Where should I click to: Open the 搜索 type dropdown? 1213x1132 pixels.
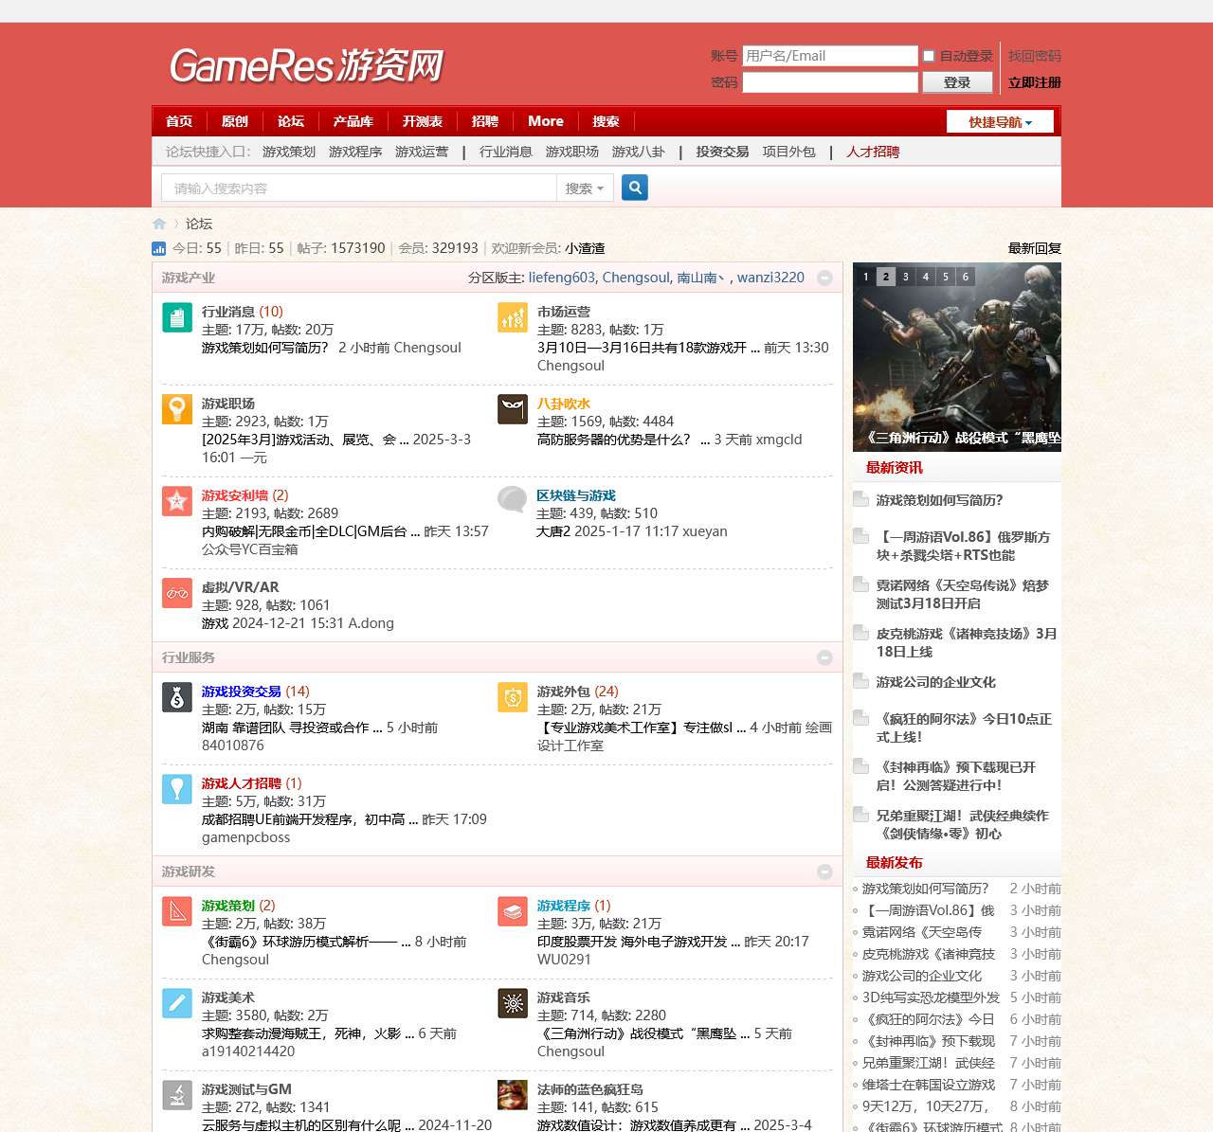click(584, 189)
